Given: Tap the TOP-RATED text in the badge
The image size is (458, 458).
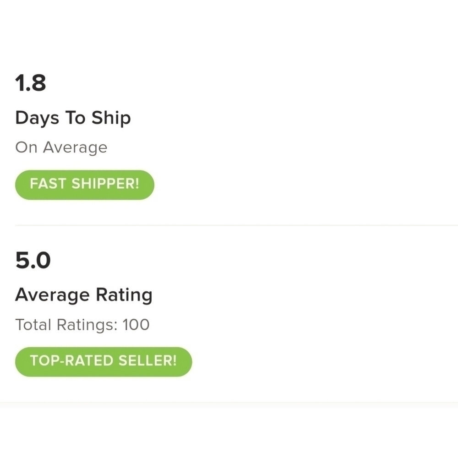Looking at the screenshot, I should (72, 361).
